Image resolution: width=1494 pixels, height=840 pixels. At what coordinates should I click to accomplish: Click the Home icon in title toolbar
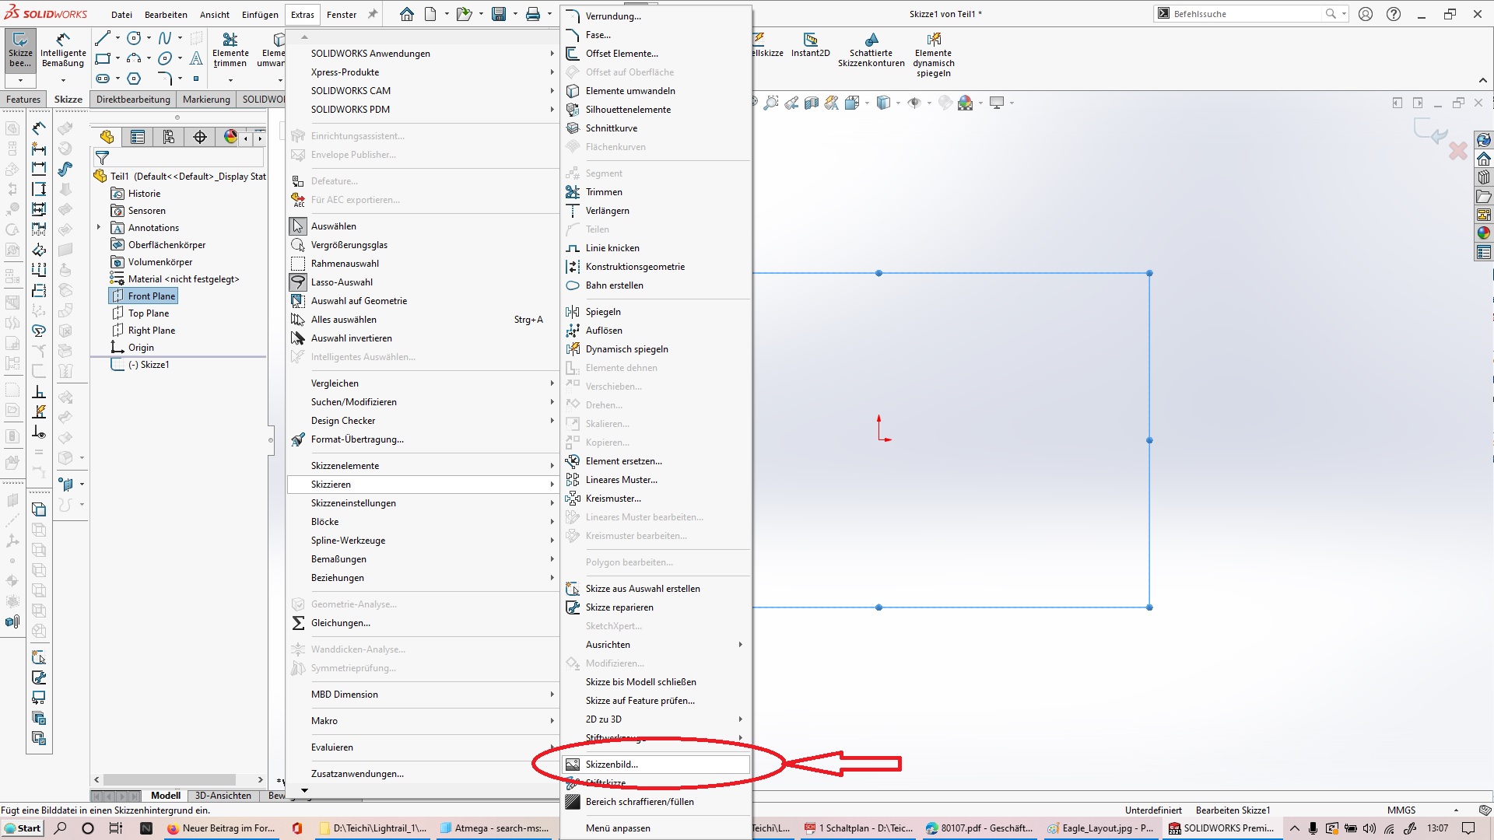[407, 14]
